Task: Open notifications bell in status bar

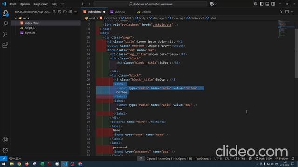Action: (293, 158)
